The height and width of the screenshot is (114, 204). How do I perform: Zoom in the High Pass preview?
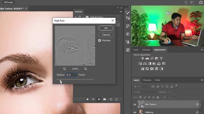(85, 69)
